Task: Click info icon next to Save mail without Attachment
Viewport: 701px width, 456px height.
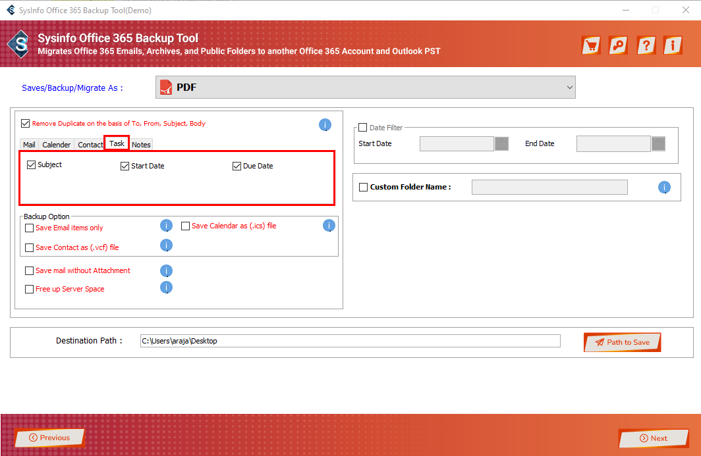Action: pyautogui.click(x=166, y=270)
